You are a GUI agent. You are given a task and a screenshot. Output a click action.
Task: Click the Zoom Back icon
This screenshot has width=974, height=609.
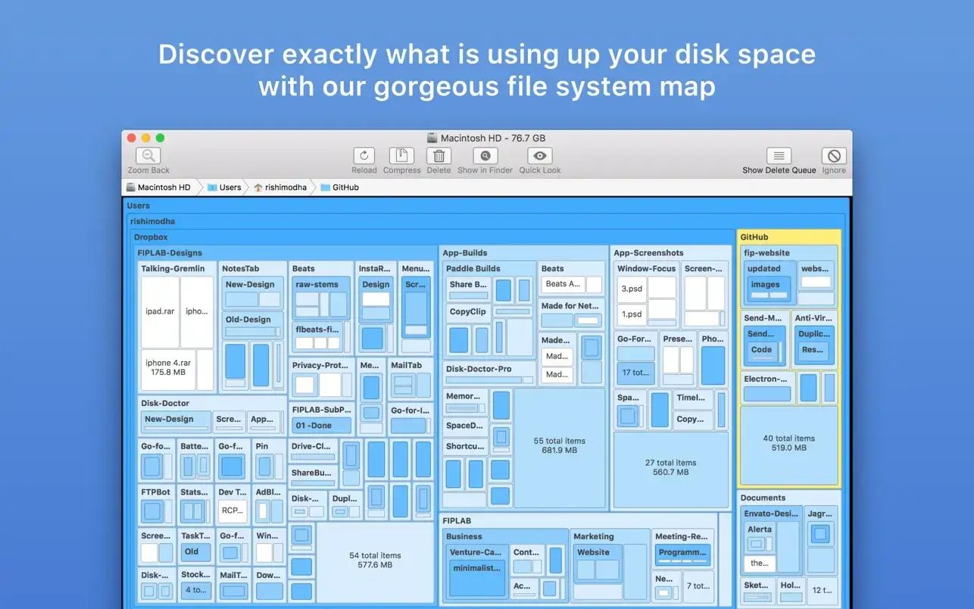(x=147, y=156)
